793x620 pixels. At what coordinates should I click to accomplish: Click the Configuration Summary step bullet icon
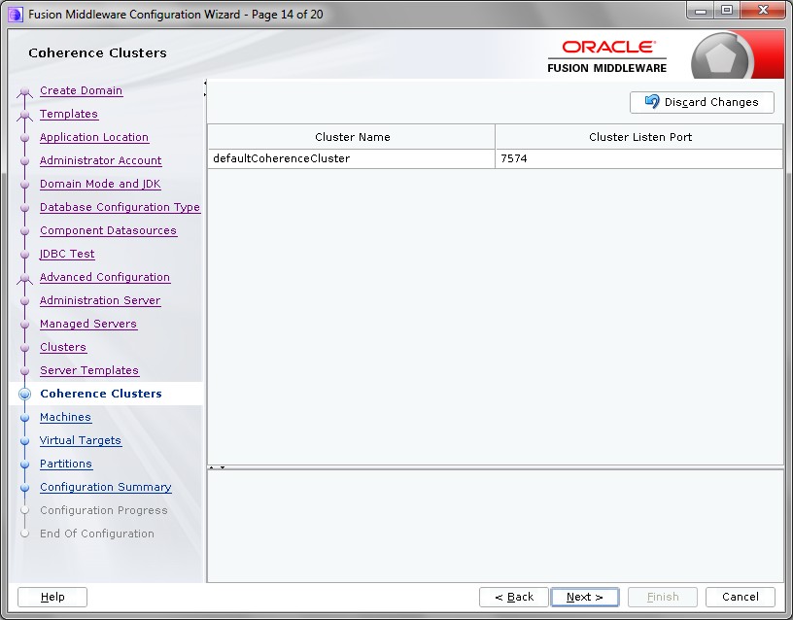[x=25, y=488]
